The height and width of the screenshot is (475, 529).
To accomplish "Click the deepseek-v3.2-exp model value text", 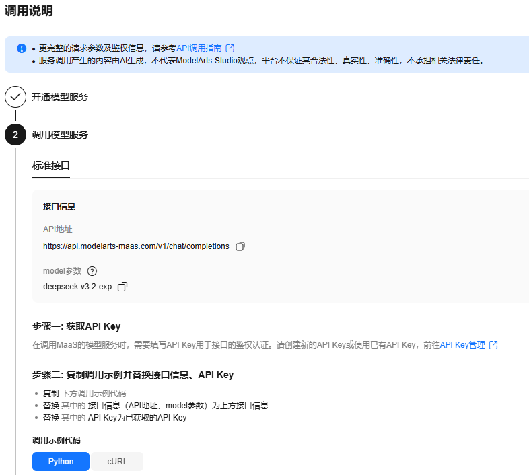I will (x=77, y=287).
